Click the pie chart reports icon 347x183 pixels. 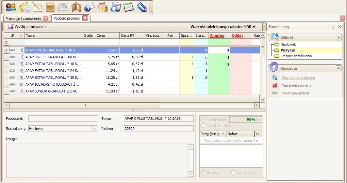[x=102, y=7]
